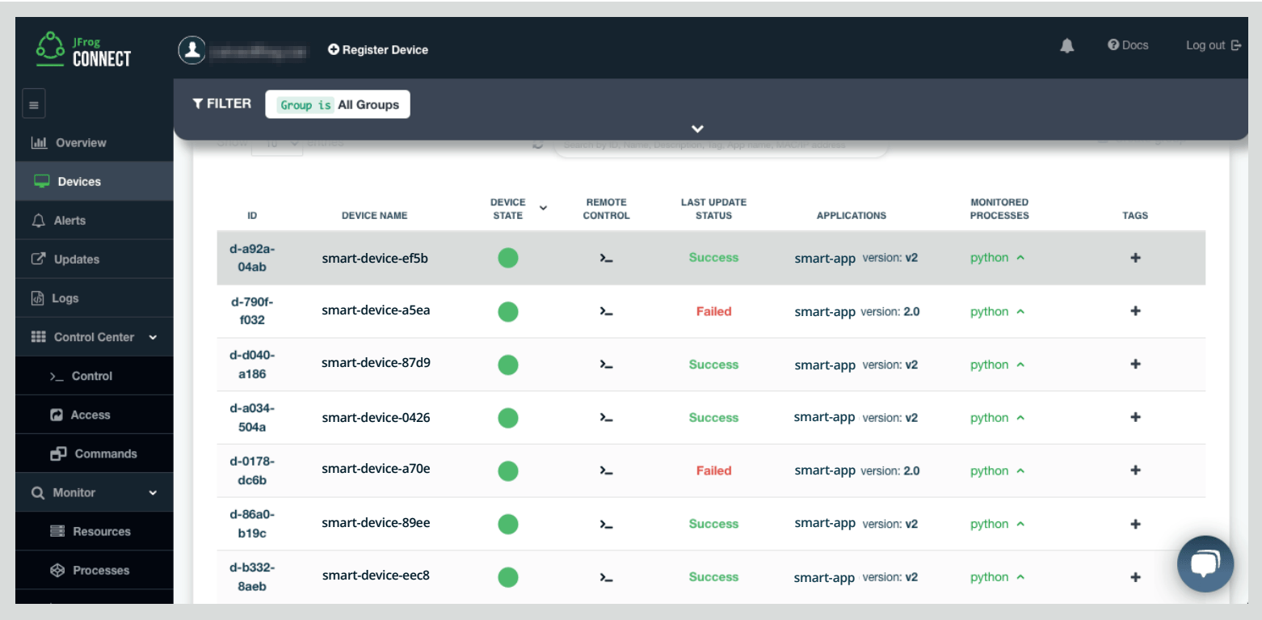Open remote terminal for smart-device-87d9
Viewport: 1262px width, 620px height.
pyautogui.click(x=606, y=365)
